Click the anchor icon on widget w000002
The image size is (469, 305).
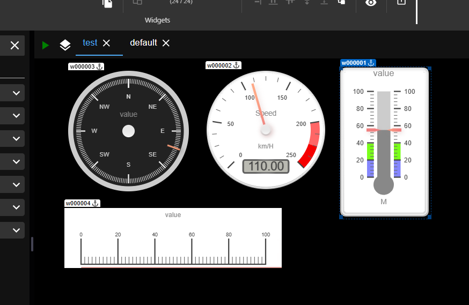pyautogui.click(x=237, y=65)
